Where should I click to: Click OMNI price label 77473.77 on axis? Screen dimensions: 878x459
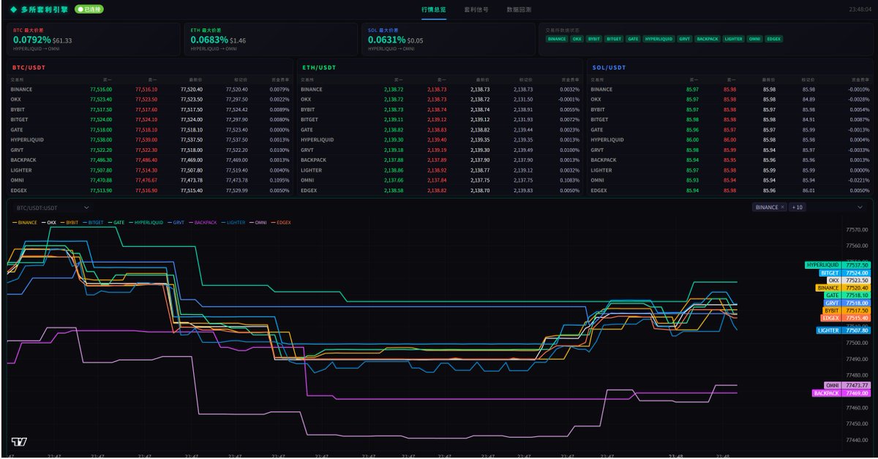pos(847,385)
